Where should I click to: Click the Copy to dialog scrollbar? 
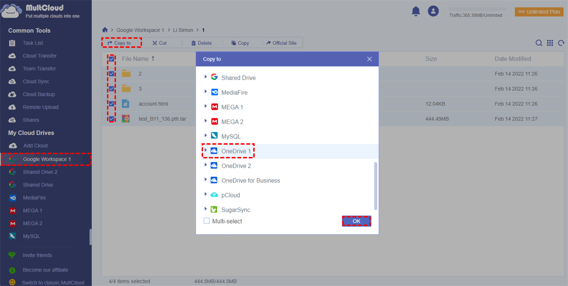coord(376,186)
